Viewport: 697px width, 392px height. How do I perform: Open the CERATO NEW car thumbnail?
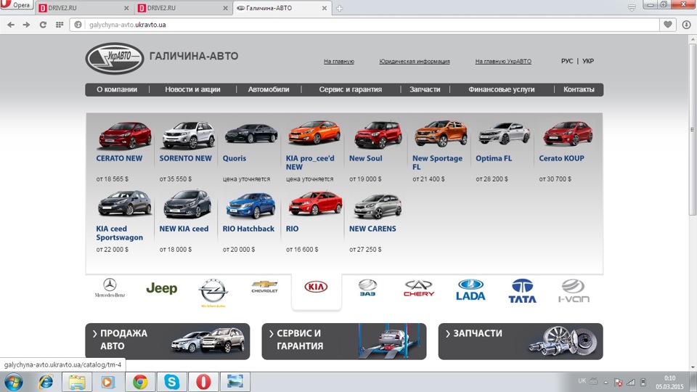[x=125, y=135]
